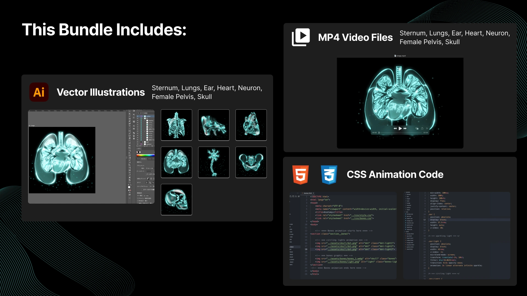The width and height of the screenshot is (527, 296).
Task: Click the MP4 video files icon
Action: [301, 37]
